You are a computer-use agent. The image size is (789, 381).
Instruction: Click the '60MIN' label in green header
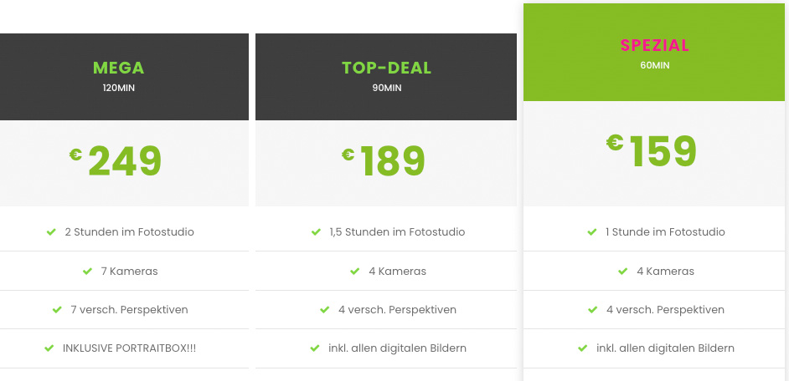click(x=655, y=65)
